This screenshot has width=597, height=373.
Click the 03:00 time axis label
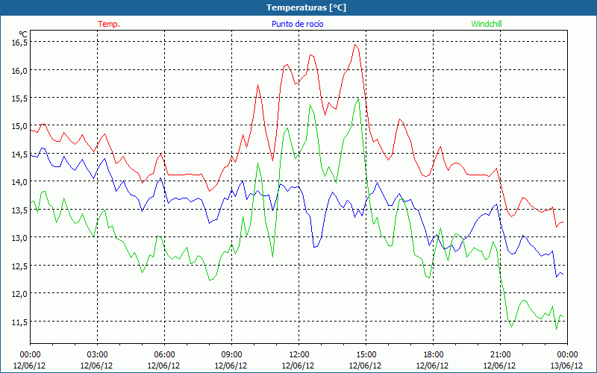click(x=97, y=355)
